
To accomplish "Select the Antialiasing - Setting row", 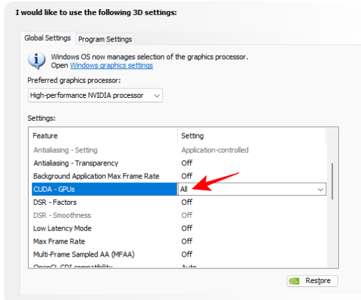I will click(179, 150).
